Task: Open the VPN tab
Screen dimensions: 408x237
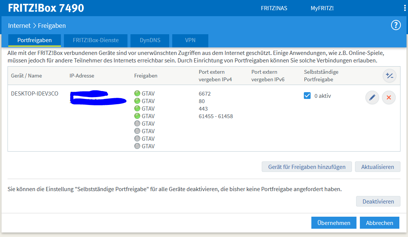Action: point(190,40)
